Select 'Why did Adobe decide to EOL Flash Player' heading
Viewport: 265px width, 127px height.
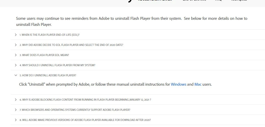tap(71, 45)
